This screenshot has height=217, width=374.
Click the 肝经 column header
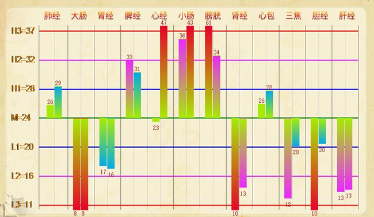click(347, 15)
